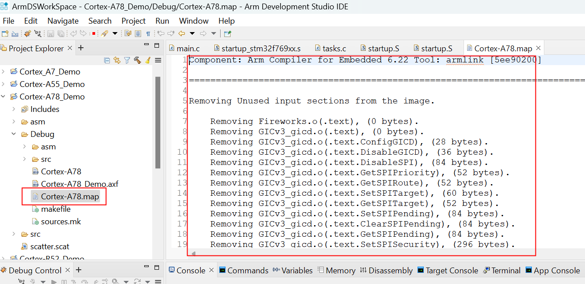Click the Filter funnel icon in Project Explorer
The width and height of the screenshot is (585, 284).
(127, 60)
